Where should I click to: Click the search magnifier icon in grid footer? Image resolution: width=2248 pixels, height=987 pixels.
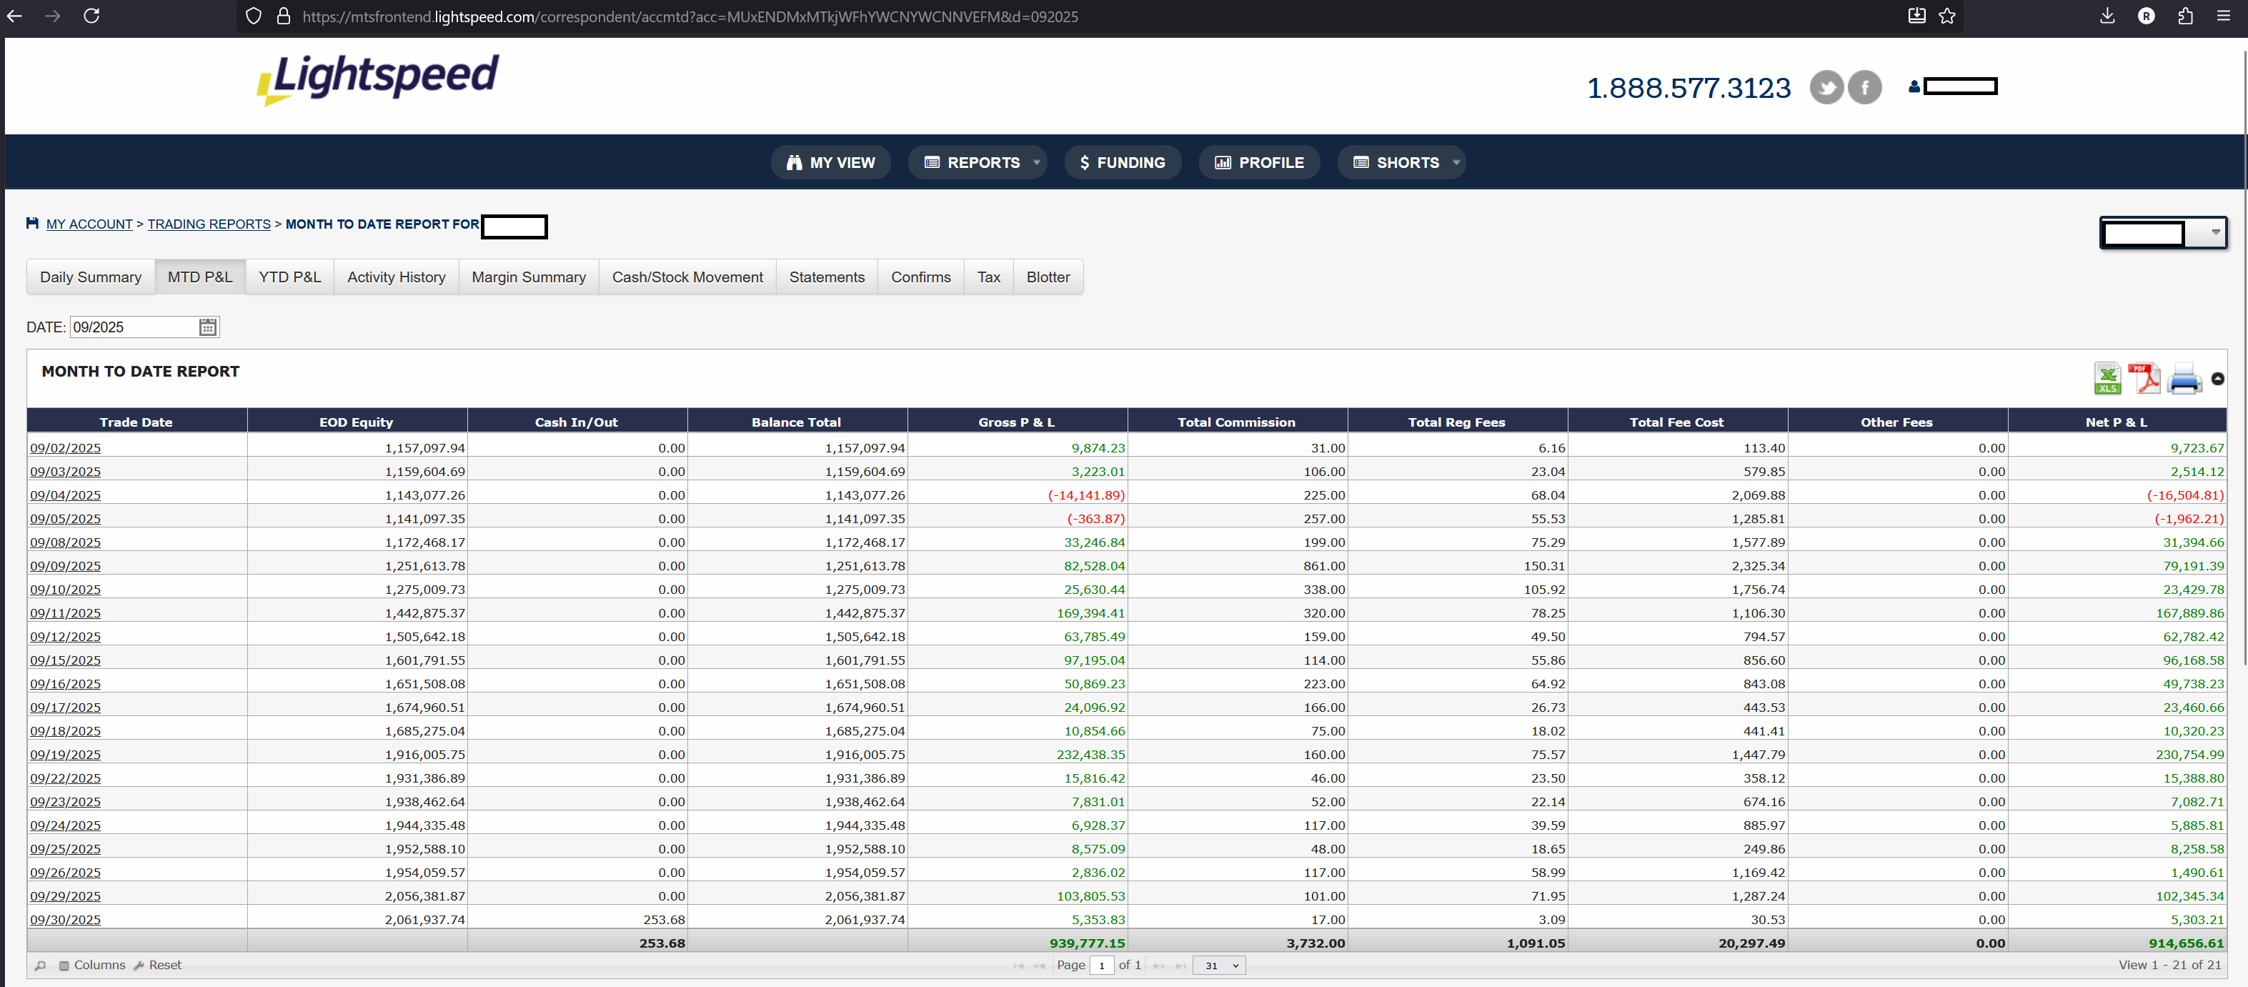40,965
